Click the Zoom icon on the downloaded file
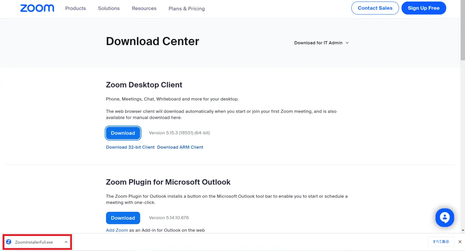465x251 pixels. pos(9,242)
